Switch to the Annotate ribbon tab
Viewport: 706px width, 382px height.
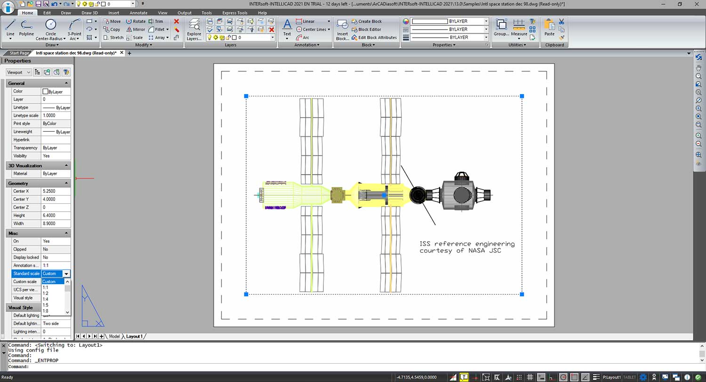[138, 13]
